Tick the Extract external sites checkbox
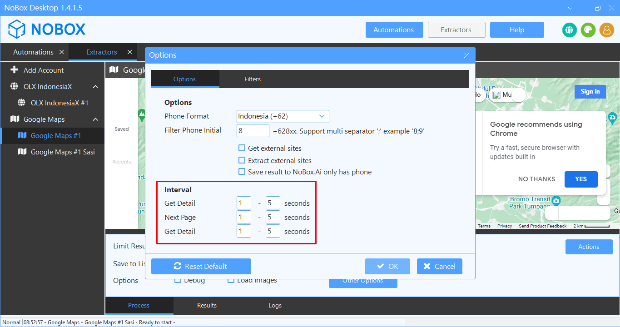This screenshot has height=327, width=620. click(x=242, y=160)
